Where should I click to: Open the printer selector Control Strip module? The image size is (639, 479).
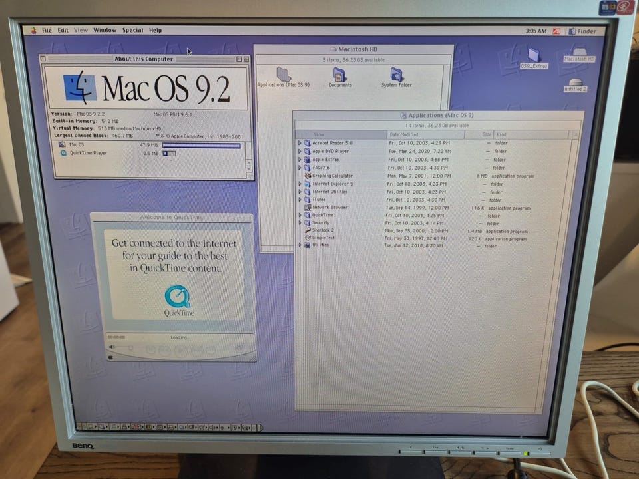click(172, 427)
